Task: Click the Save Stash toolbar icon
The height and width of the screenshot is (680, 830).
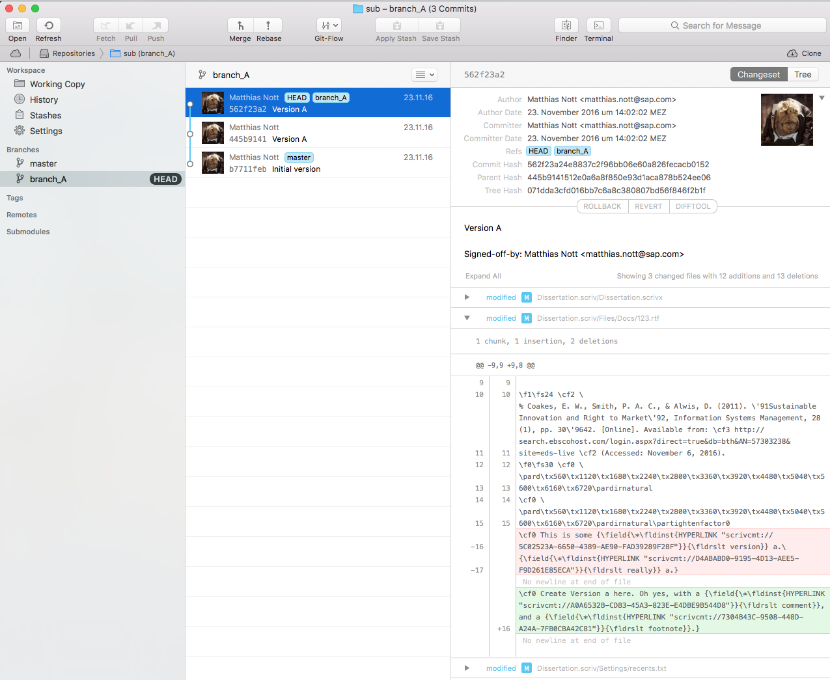Action: [x=440, y=25]
